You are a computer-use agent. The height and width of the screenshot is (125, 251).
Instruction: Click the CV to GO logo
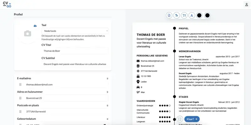pyautogui.click(x=8, y=4)
